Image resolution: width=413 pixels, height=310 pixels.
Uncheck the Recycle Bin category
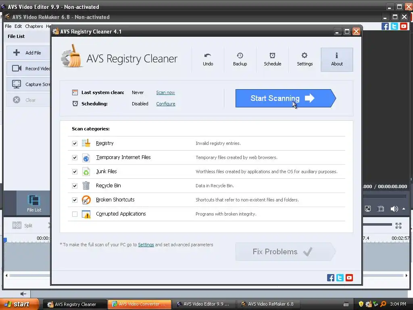click(x=75, y=186)
